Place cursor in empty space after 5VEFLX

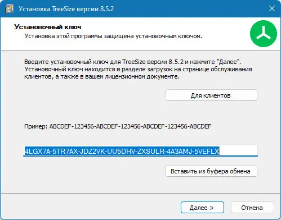238,151
